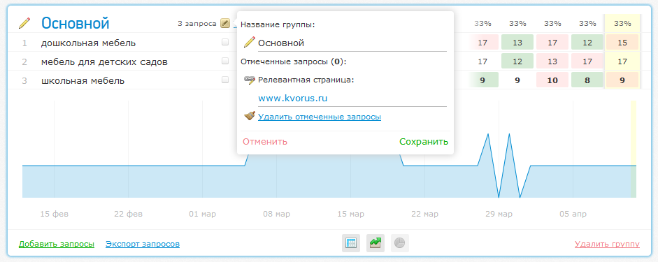This screenshot has width=658, height=262.
Task: Click the 29 мар date on chart axis
Action: tap(499, 214)
